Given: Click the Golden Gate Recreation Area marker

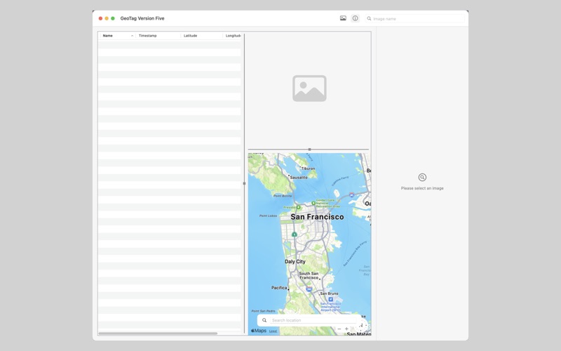Looking at the screenshot, I should click(313, 203).
